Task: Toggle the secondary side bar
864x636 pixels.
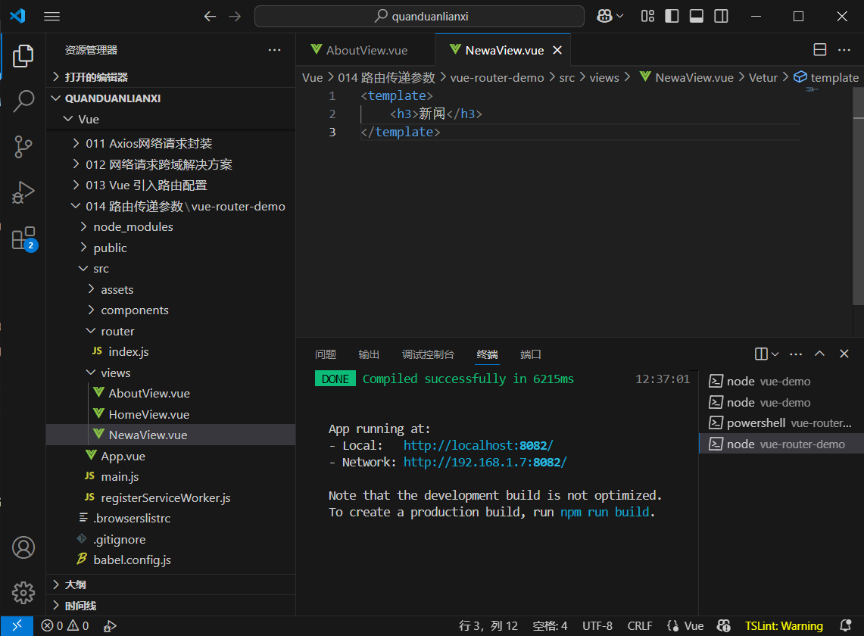Action: tap(721, 16)
